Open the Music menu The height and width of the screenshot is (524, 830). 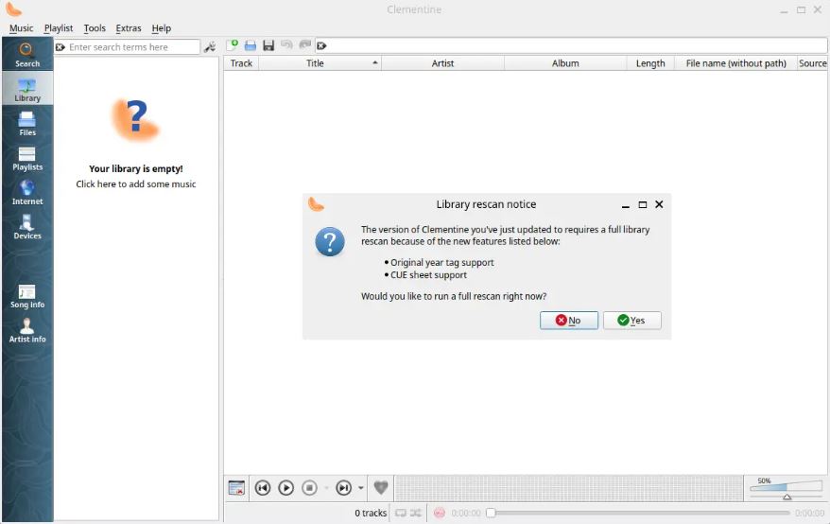coord(21,28)
